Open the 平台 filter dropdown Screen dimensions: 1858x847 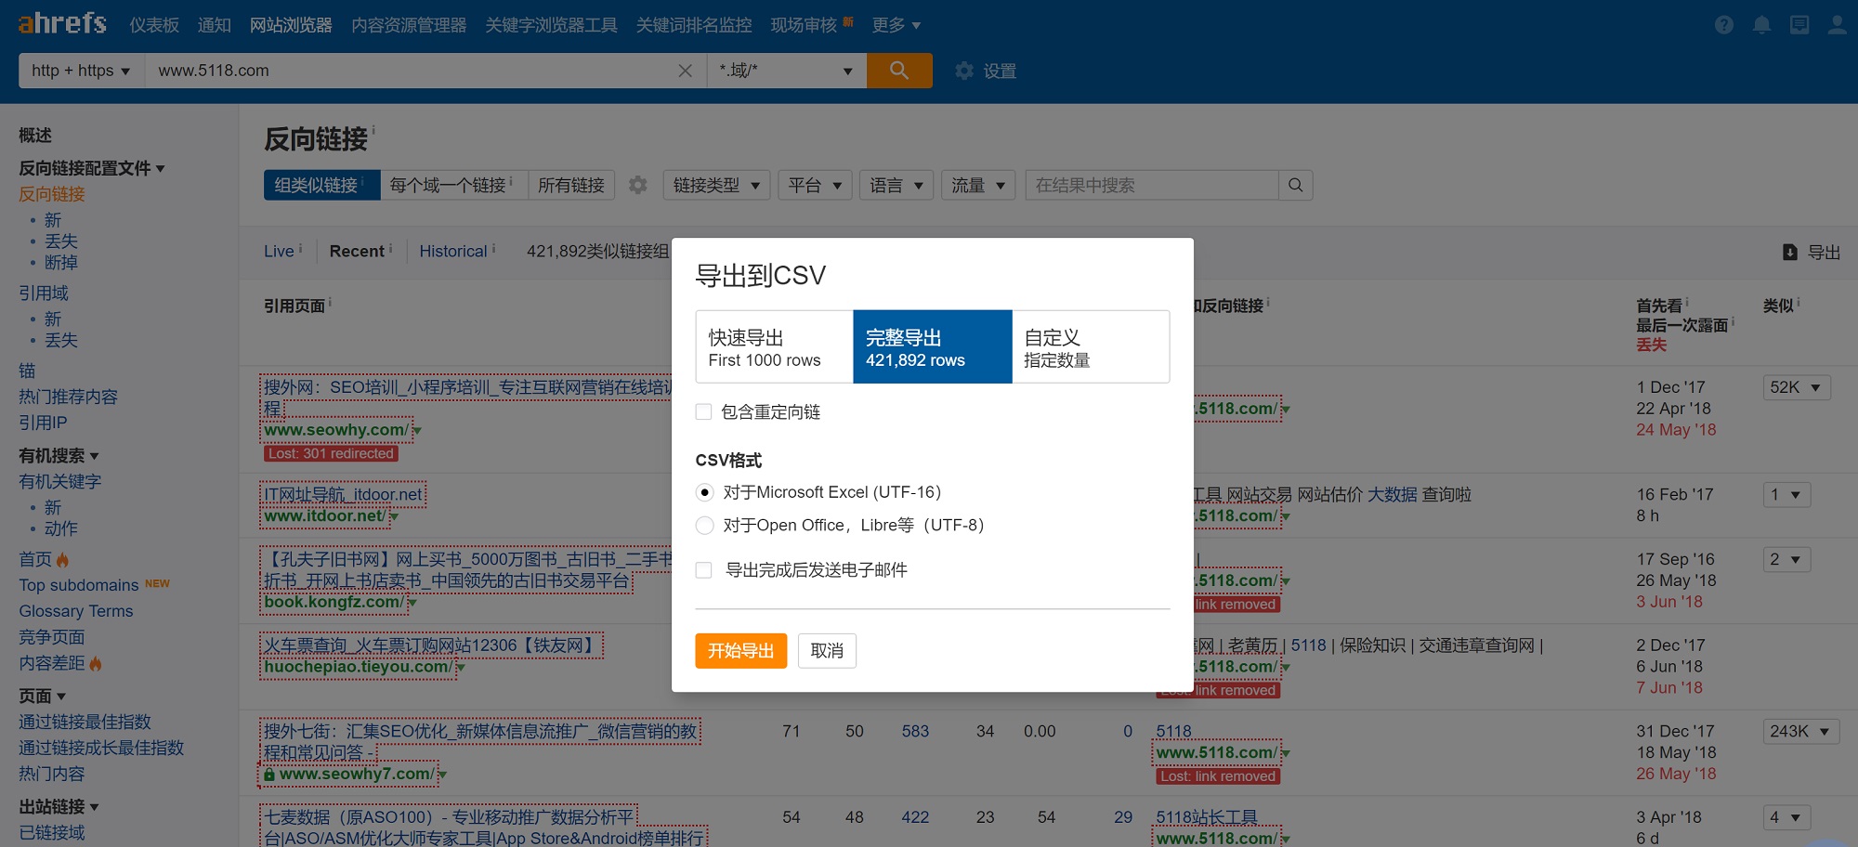(x=815, y=185)
